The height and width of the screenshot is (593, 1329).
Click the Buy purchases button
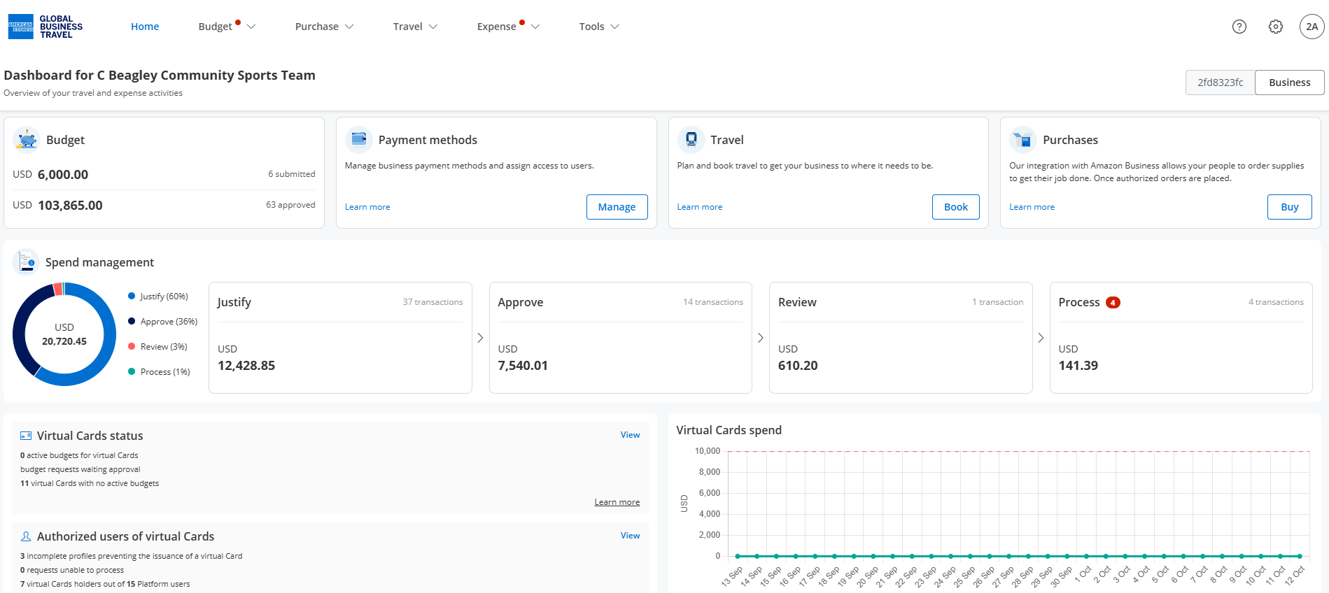tap(1290, 207)
